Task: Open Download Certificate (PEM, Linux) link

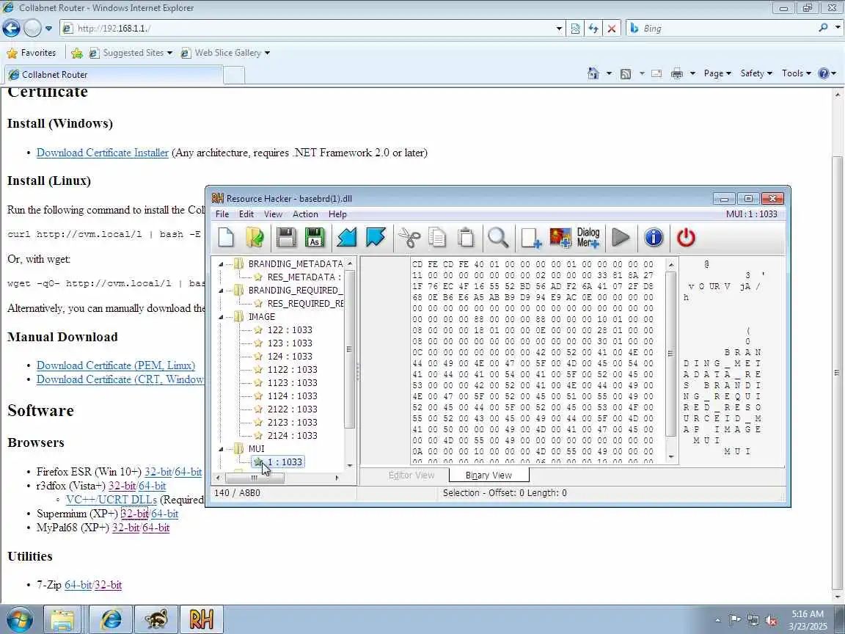Action: pos(116,365)
